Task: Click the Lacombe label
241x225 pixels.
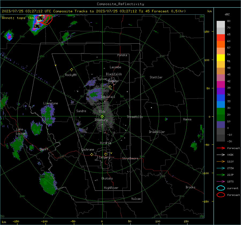Action: coord(115,67)
